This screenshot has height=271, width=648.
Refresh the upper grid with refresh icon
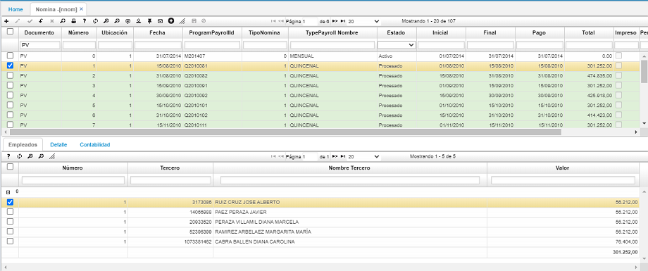pos(96,21)
